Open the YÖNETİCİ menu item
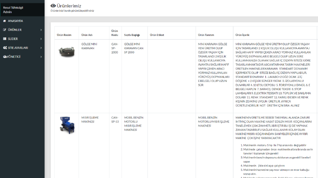The image size is (318, 178). click(x=22, y=57)
